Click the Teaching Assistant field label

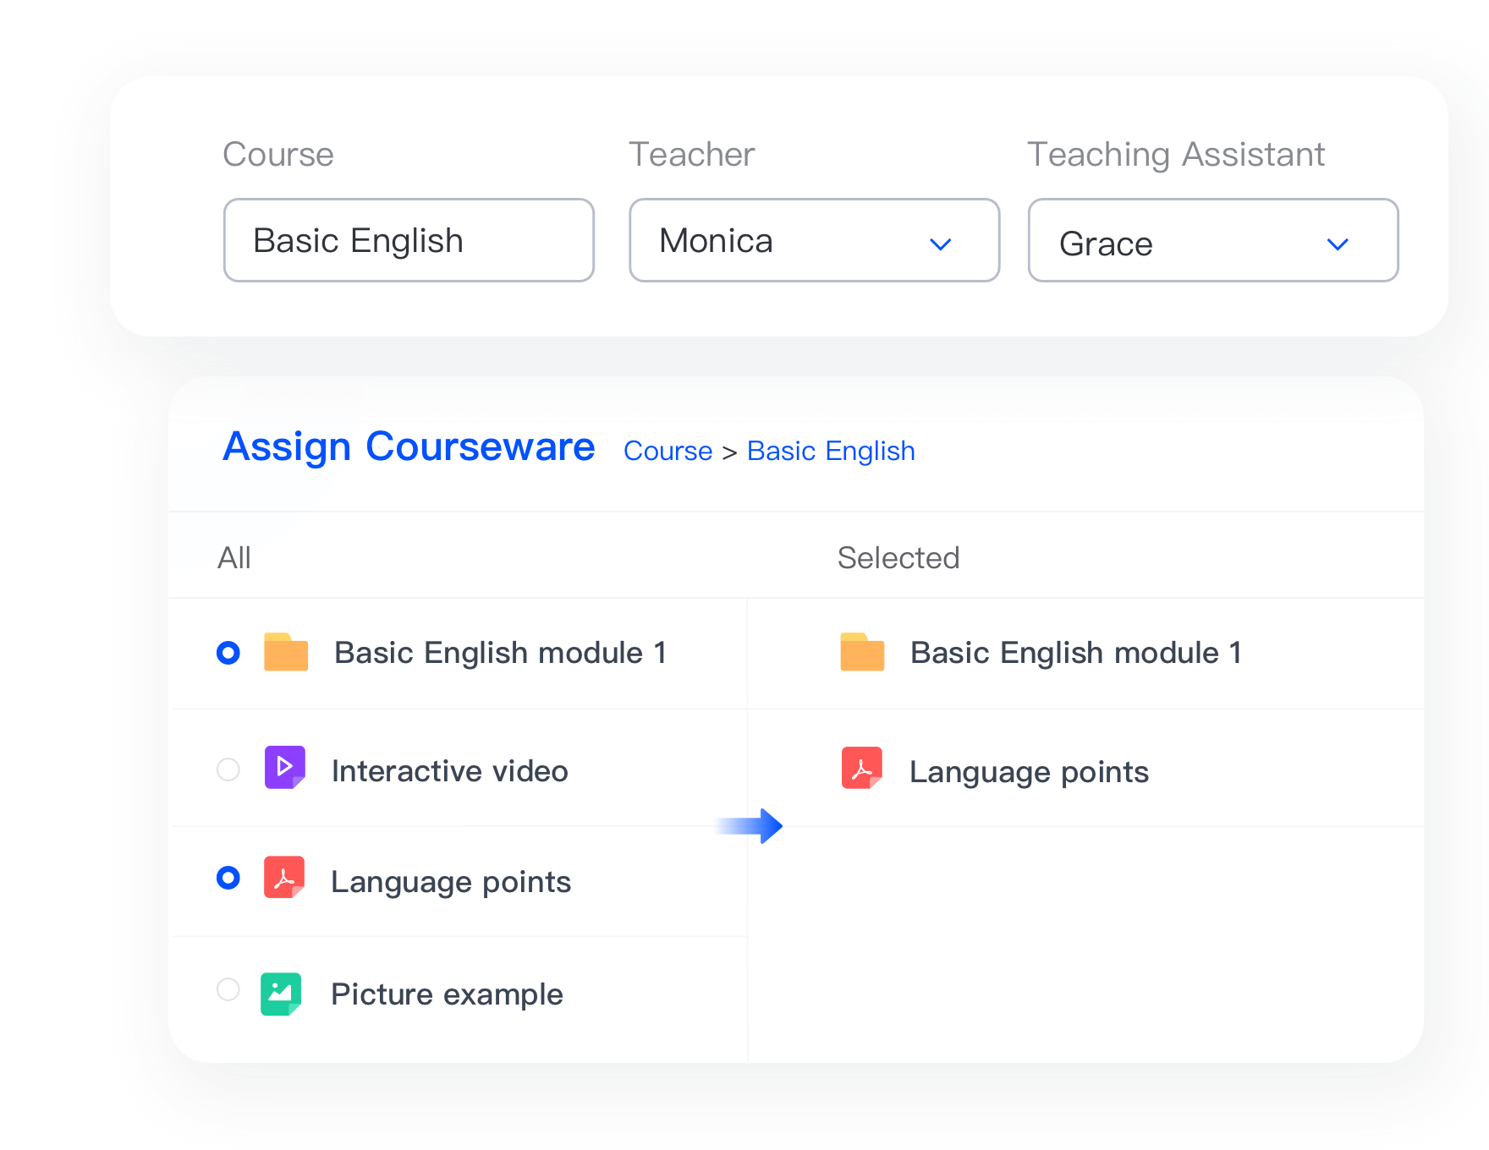pos(1176,155)
